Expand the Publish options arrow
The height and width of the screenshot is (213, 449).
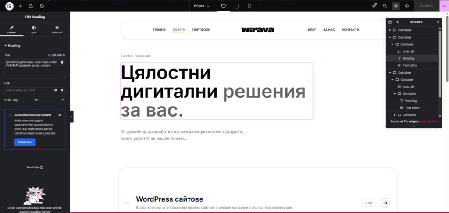442,6
